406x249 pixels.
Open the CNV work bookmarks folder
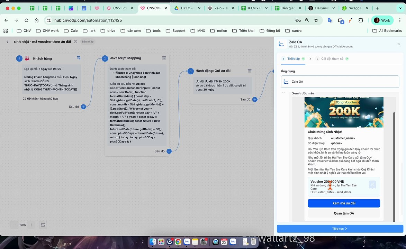47,30
